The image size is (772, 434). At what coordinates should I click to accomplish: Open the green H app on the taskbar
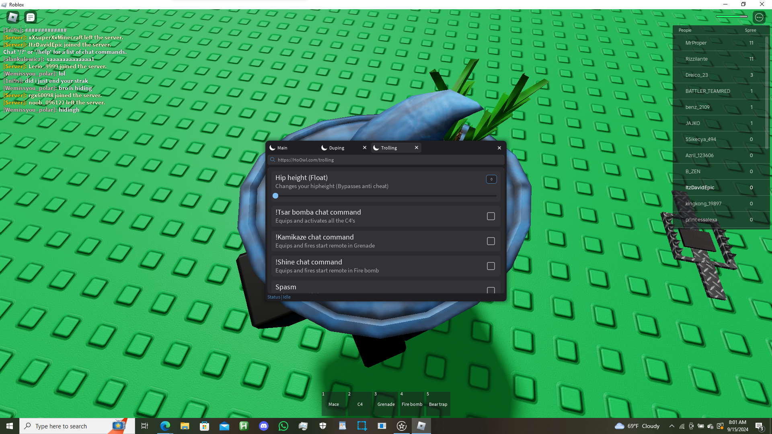pos(244,426)
